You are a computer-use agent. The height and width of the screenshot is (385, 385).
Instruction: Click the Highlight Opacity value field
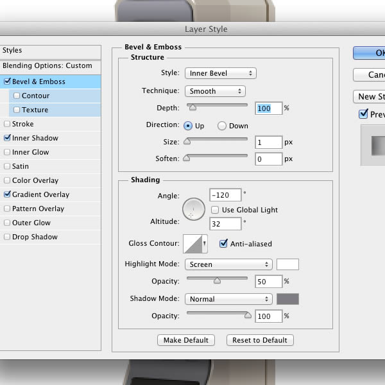coord(269,282)
